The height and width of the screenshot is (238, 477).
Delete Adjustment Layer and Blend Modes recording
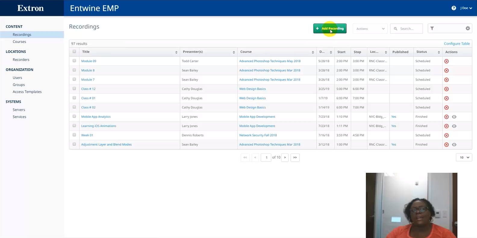click(x=447, y=145)
